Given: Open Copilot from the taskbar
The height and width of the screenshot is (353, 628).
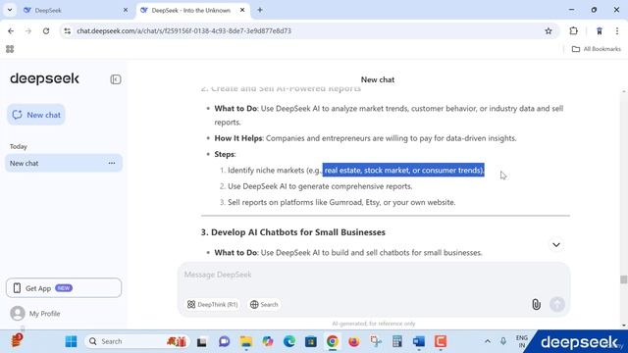Looking at the screenshot, I should point(268,341).
